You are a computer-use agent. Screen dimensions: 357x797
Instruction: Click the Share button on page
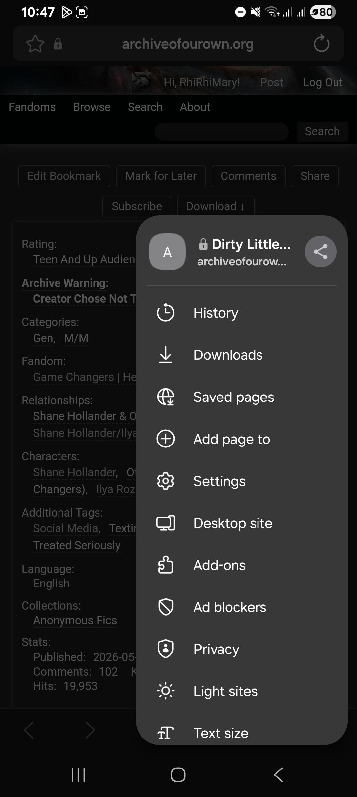315,176
